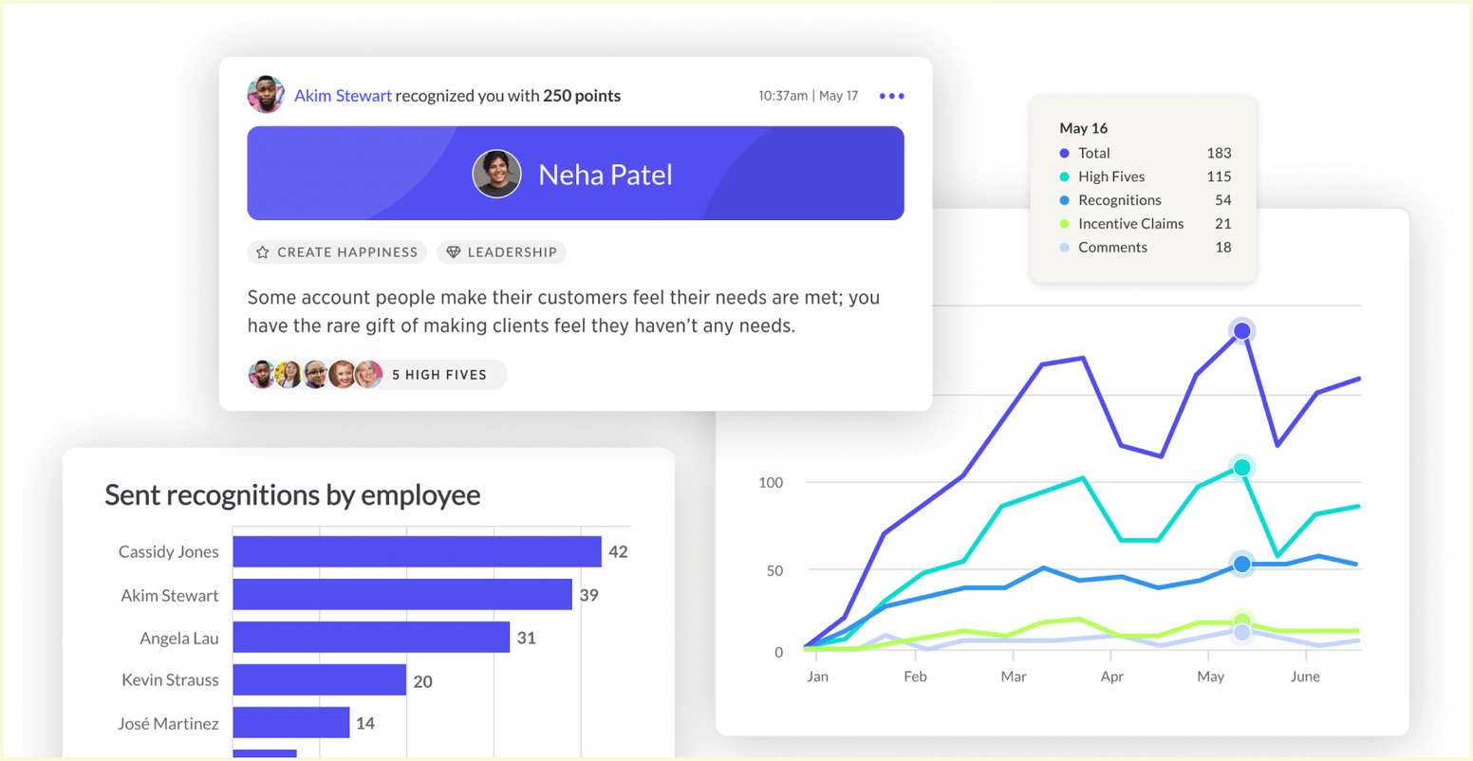The width and height of the screenshot is (1473, 761).
Task: Click the 'Feb' label on the chart axis
Action: coord(915,677)
